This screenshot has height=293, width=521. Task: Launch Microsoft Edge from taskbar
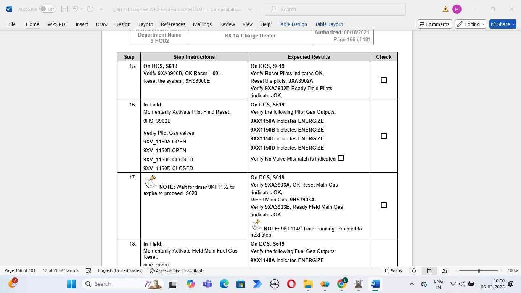click(x=224, y=284)
